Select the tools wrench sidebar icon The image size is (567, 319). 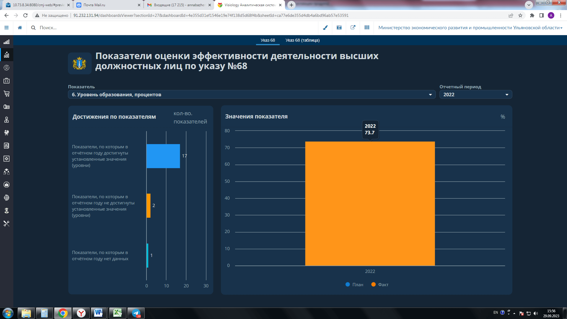click(x=6, y=224)
